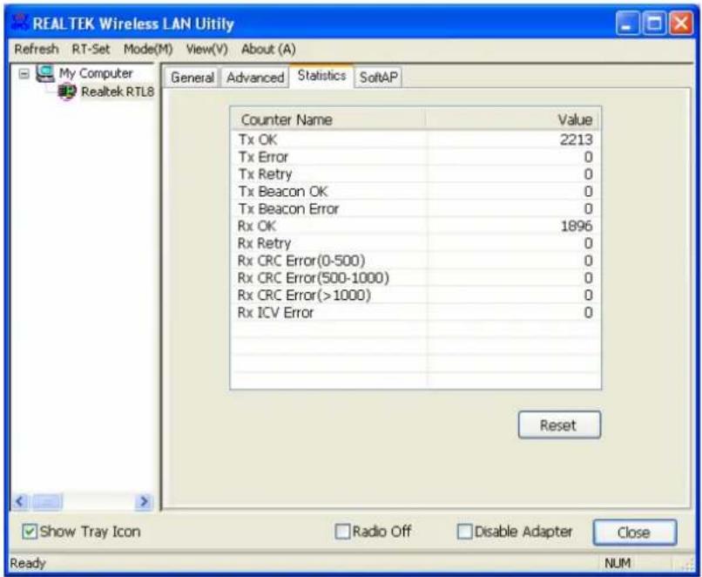Open the Refresh menu
Screen dimensions: 702x577
click(x=37, y=49)
